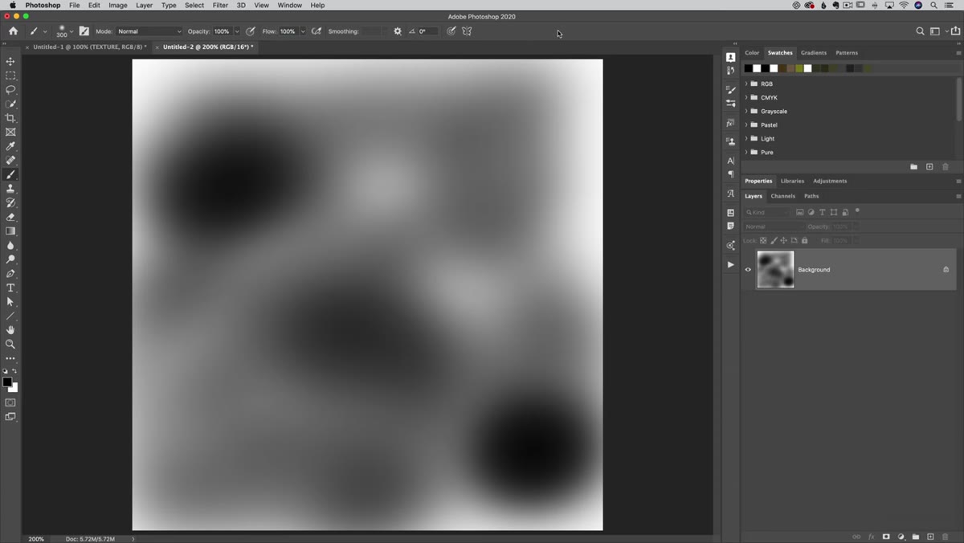Open the Filter menu
This screenshot has height=543, width=964.
click(220, 5)
